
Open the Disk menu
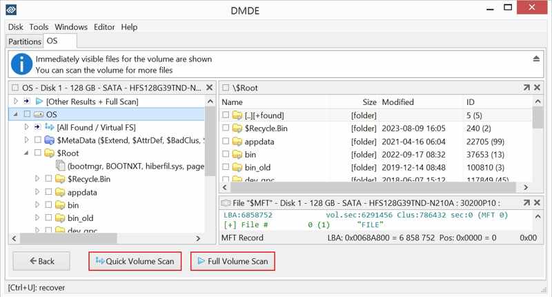(x=15, y=27)
